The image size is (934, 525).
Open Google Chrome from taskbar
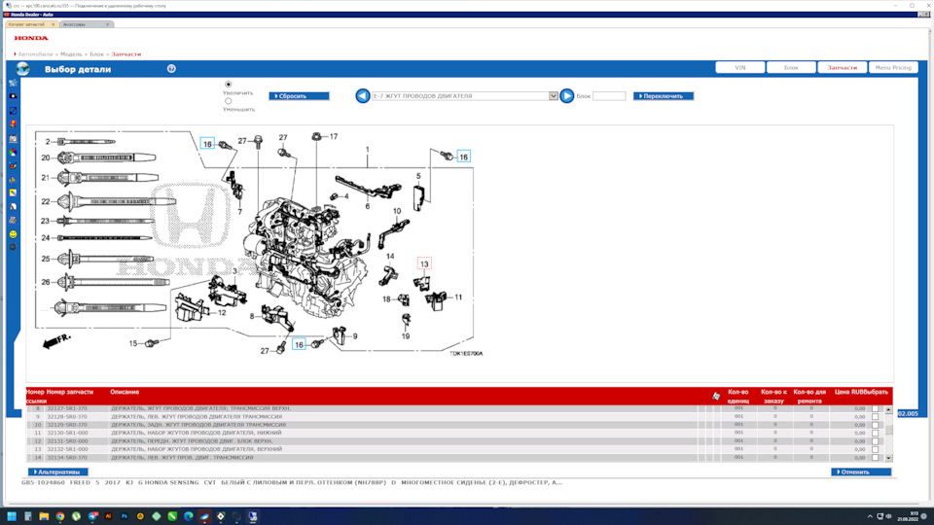[60, 516]
